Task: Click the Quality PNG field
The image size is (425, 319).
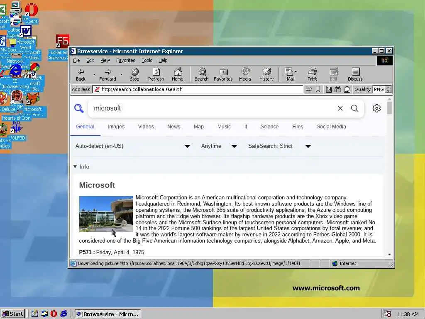Action: pyautogui.click(x=379, y=89)
